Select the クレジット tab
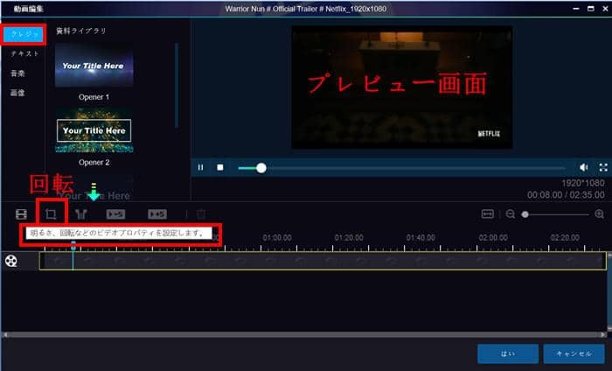The height and width of the screenshot is (371, 612). 24,34
